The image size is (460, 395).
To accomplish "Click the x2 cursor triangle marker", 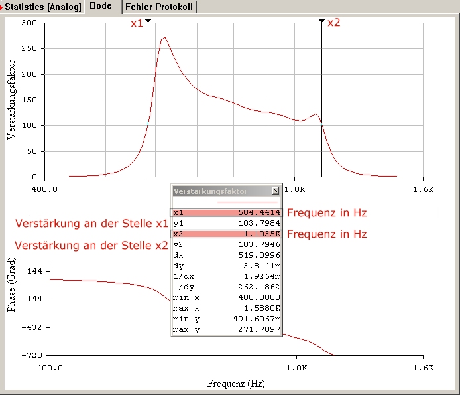I will pyautogui.click(x=321, y=21).
